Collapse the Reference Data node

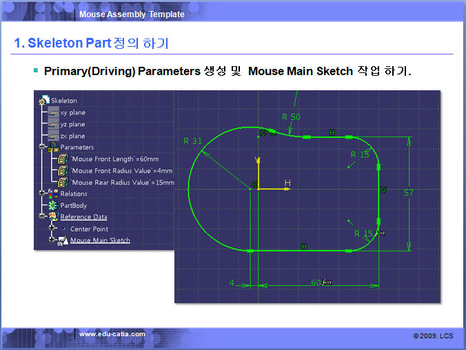pyautogui.click(x=42, y=217)
